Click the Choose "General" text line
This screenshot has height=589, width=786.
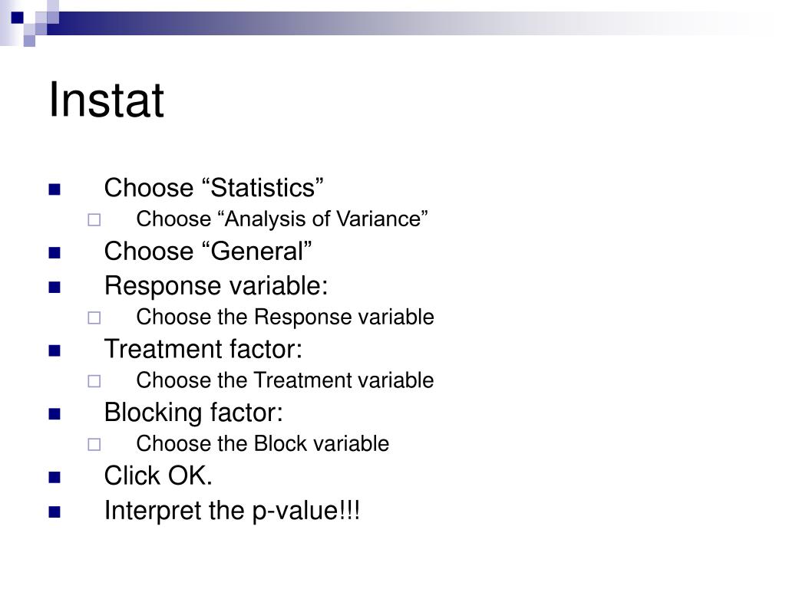click(208, 251)
